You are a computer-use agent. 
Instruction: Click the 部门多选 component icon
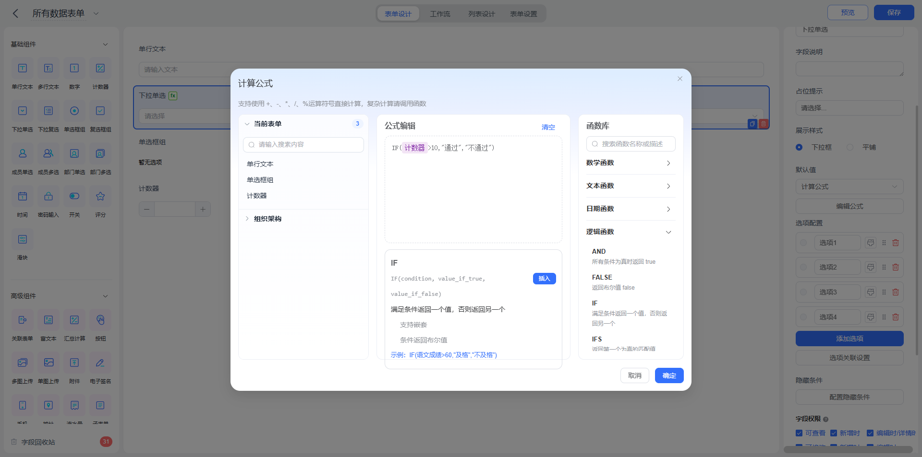click(x=100, y=153)
